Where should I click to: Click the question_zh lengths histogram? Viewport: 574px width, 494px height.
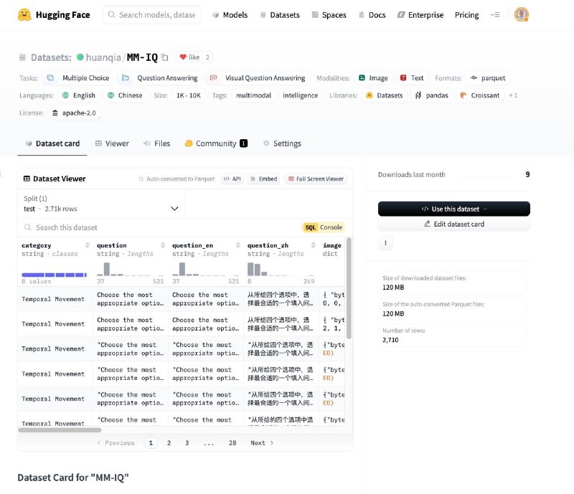click(x=281, y=270)
